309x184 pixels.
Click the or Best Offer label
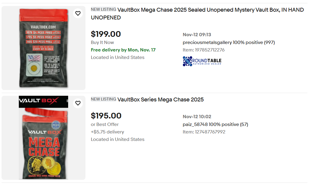105,124
